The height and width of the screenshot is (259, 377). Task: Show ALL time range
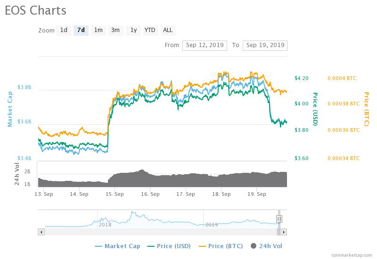tap(168, 30)
